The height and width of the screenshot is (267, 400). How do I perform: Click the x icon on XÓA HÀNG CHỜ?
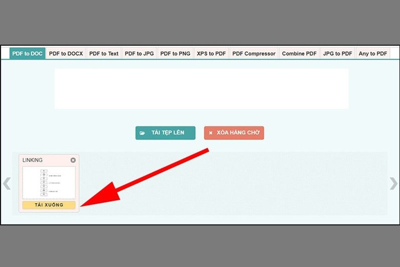pos(210,133)
